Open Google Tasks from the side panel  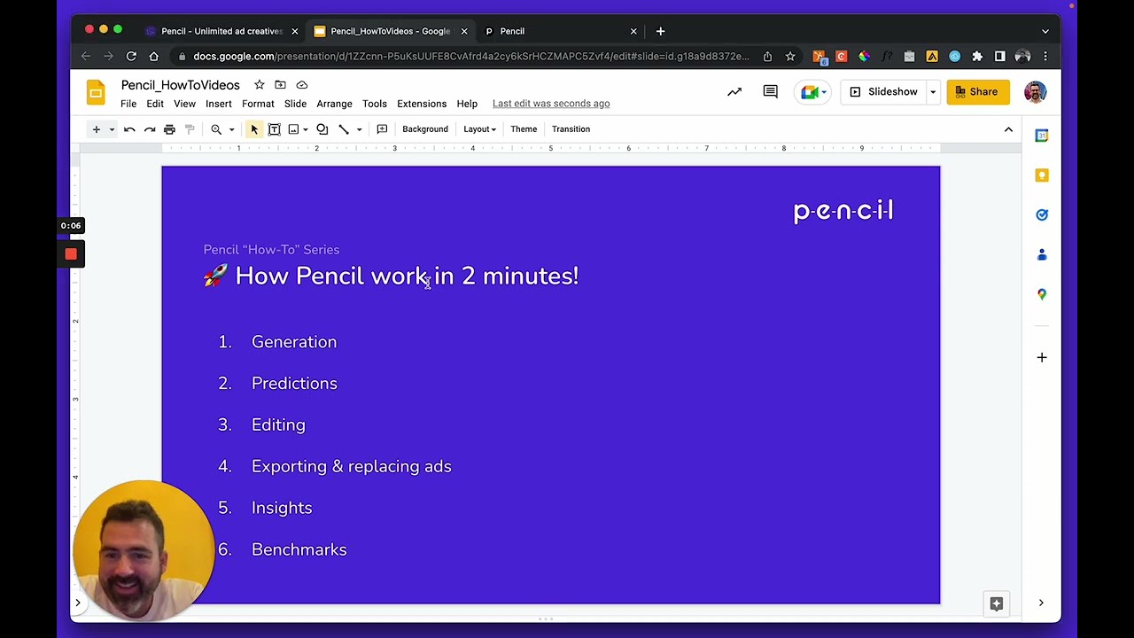coord(1042,214)
